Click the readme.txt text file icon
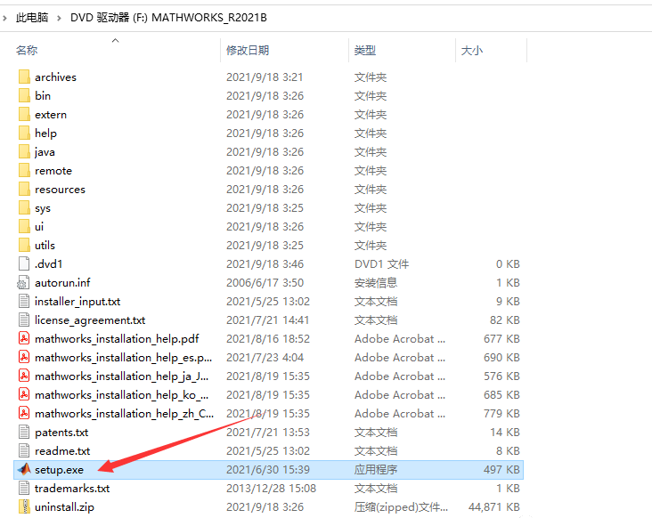This screenshot has height=518, width=652. pos(24,450)
